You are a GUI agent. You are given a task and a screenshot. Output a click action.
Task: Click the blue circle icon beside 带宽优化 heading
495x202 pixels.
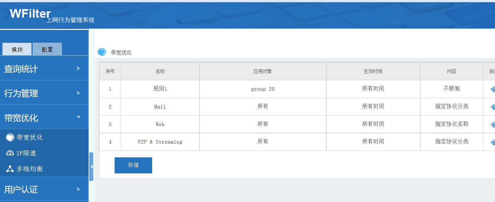(x=102, y=52)
